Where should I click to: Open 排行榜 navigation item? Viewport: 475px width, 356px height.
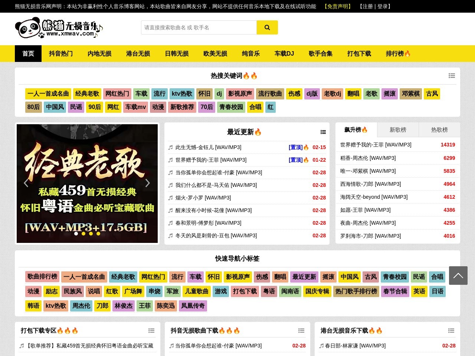pyautogui.click(x=398, y=54)
